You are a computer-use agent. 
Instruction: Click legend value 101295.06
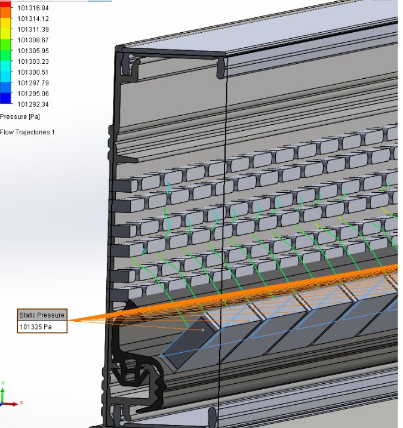tap(33, 94)
